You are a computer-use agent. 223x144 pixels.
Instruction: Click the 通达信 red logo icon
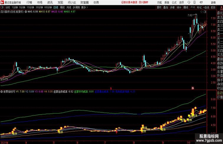pyautogui.click(x=2, y=2)
